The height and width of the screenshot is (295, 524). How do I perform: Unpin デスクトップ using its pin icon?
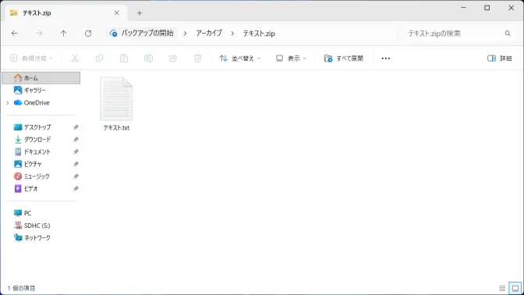(x=76, y=127)
